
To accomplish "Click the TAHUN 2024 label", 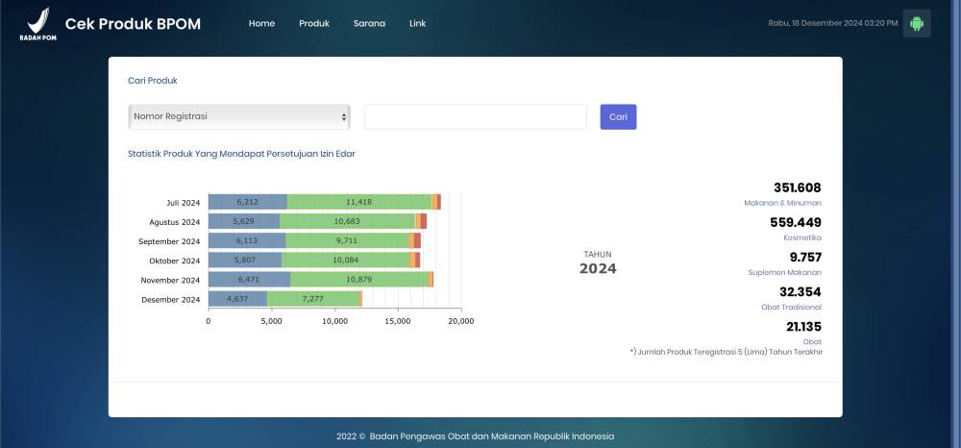I will [x=598, y=262].
